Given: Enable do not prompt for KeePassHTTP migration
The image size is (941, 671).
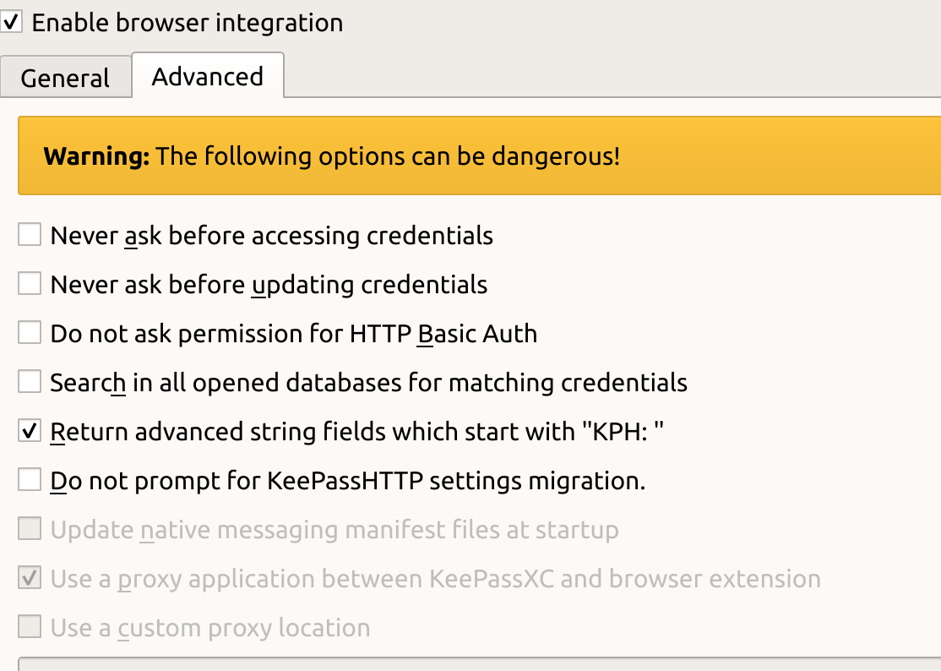Looking at the screenshot, I should tap(29, 479).
